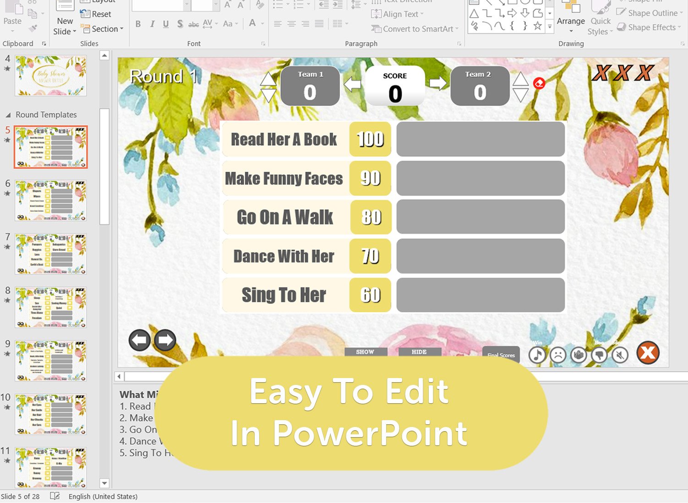This screenshot has height=503, width=688.
Task: Click the Final Scores button
Action: click(501, 354)
